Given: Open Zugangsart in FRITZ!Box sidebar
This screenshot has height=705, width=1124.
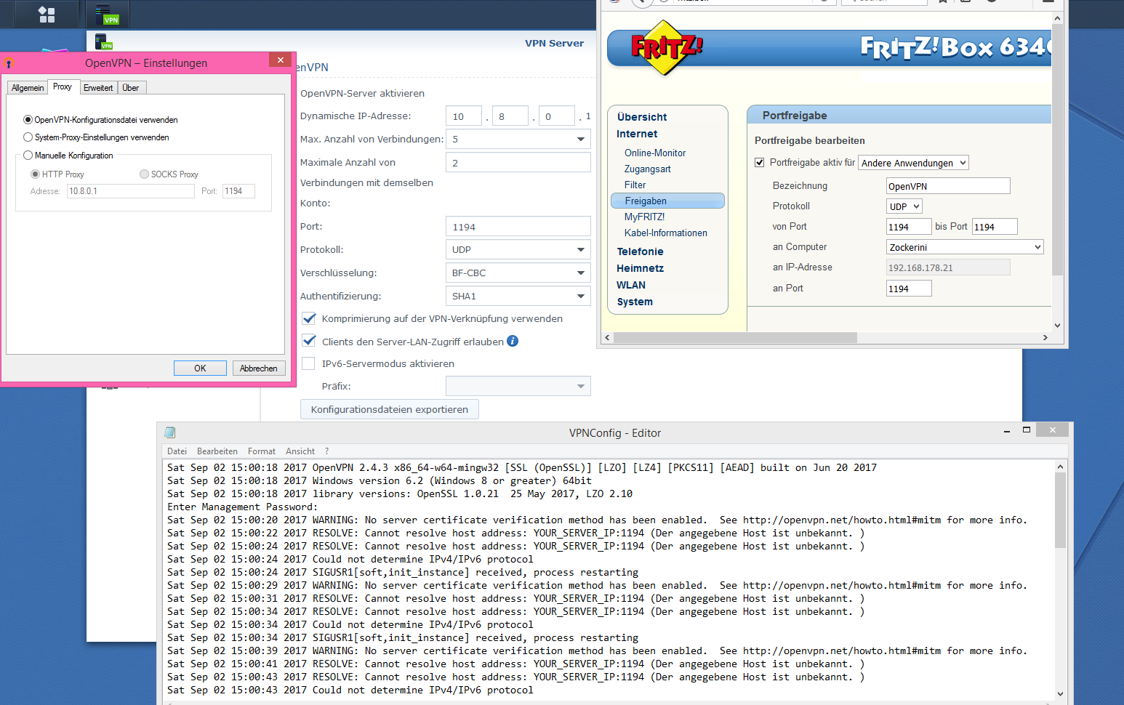Looking at the screenshot, I should [647, 169].
